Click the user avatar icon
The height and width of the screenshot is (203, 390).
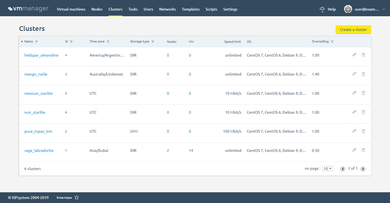pyautogui.click(x=348, y=9)
